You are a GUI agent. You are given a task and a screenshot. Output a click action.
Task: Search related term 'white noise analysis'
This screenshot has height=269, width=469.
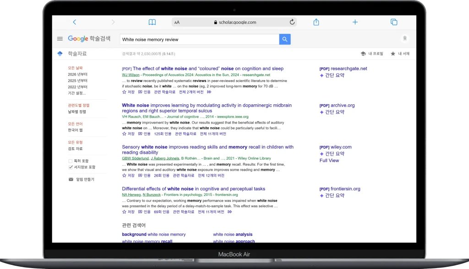(233, 235)
